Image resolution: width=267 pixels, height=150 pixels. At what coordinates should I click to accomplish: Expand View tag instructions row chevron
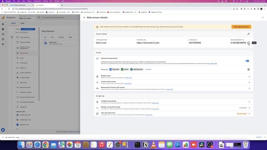[x=249, y=114]
